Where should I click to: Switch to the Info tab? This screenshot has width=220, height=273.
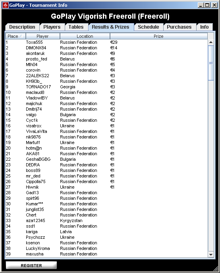click(205, 27)
